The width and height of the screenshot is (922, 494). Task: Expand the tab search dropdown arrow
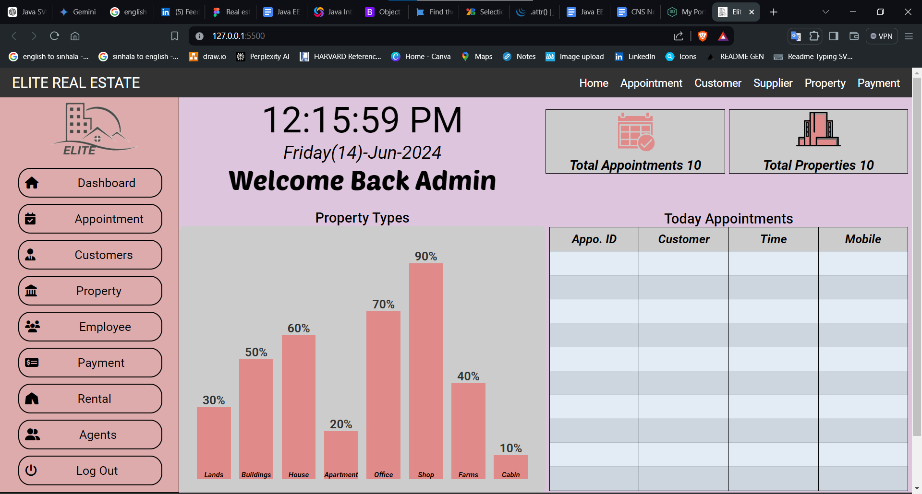(x=825, y=12)
